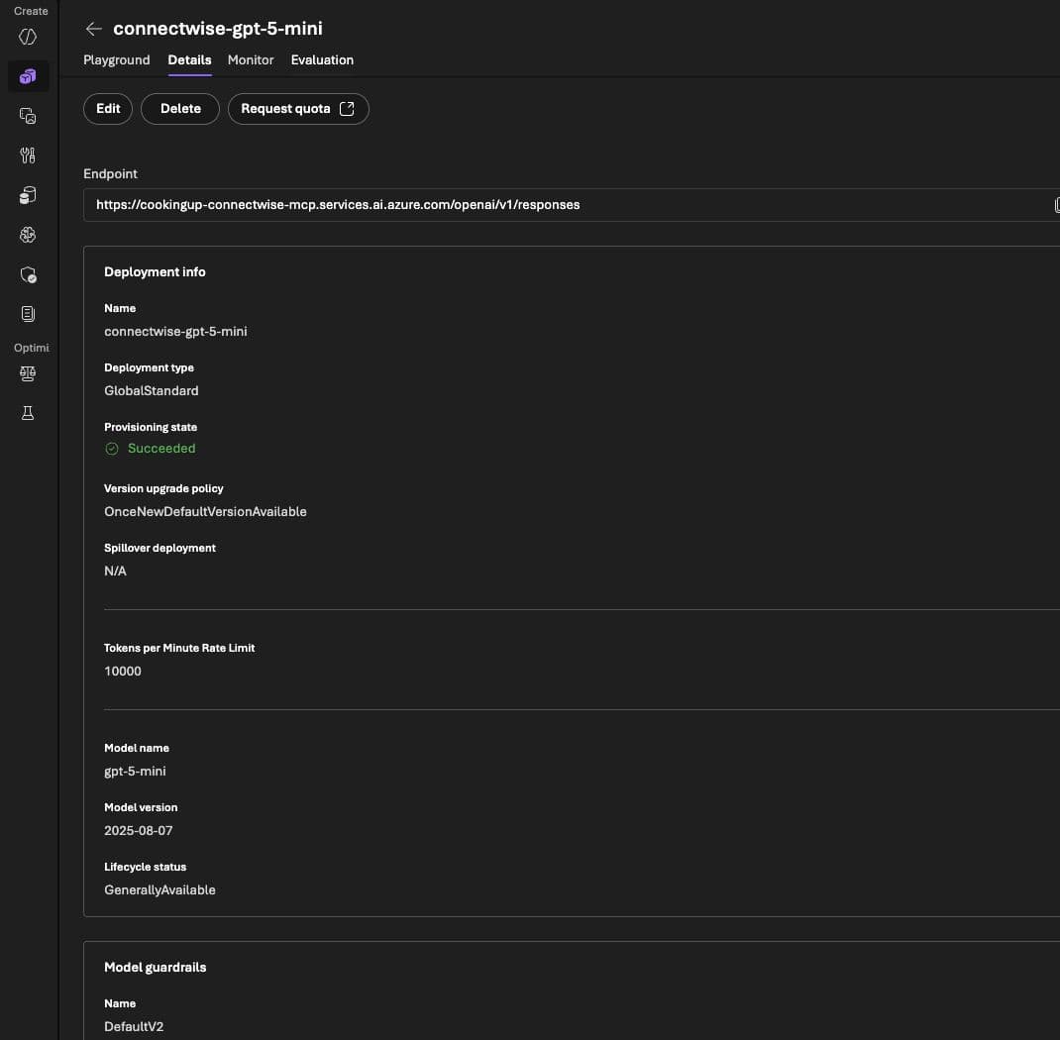Open the database cylinders icon in sidebar
This screenshot has width=1060, height=1040.
(28, 195)
